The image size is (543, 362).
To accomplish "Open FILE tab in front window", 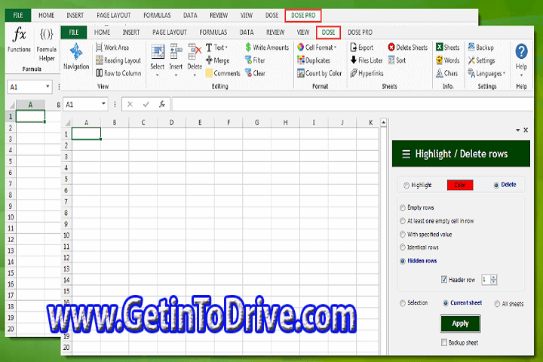I will (74, 32).
